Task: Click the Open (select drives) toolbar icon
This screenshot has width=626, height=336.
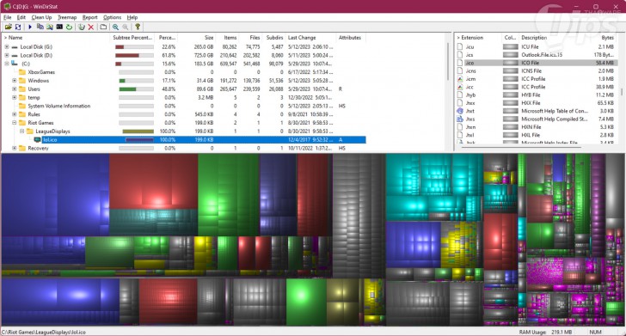Action: (8, 27)
